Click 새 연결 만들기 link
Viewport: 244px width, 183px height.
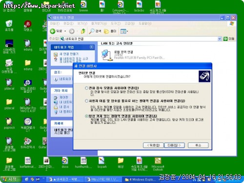point(69,54)
